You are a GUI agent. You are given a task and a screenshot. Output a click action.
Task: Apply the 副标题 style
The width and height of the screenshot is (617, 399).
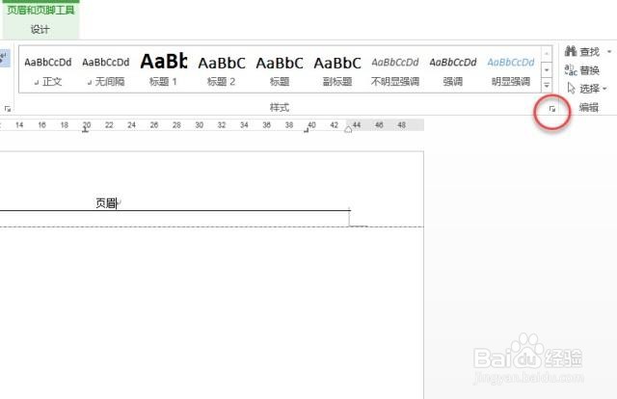pyautogui.click(x=337, y=70)
